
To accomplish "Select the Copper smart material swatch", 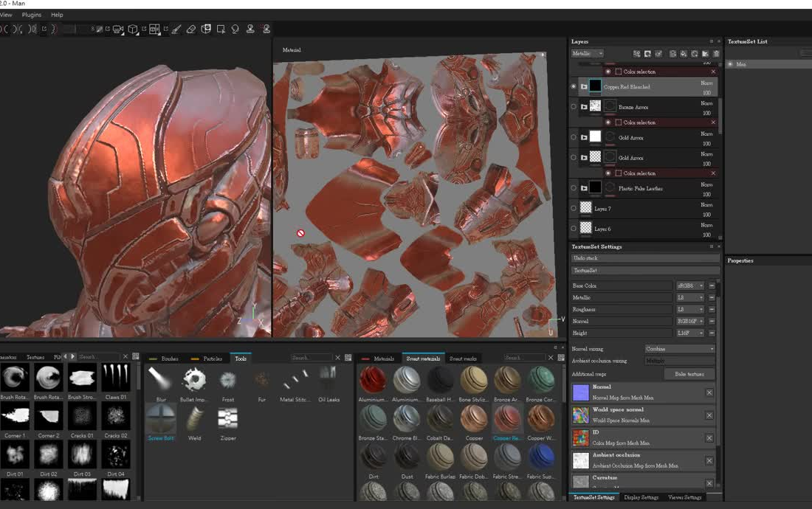I will (x=474, y=420).
